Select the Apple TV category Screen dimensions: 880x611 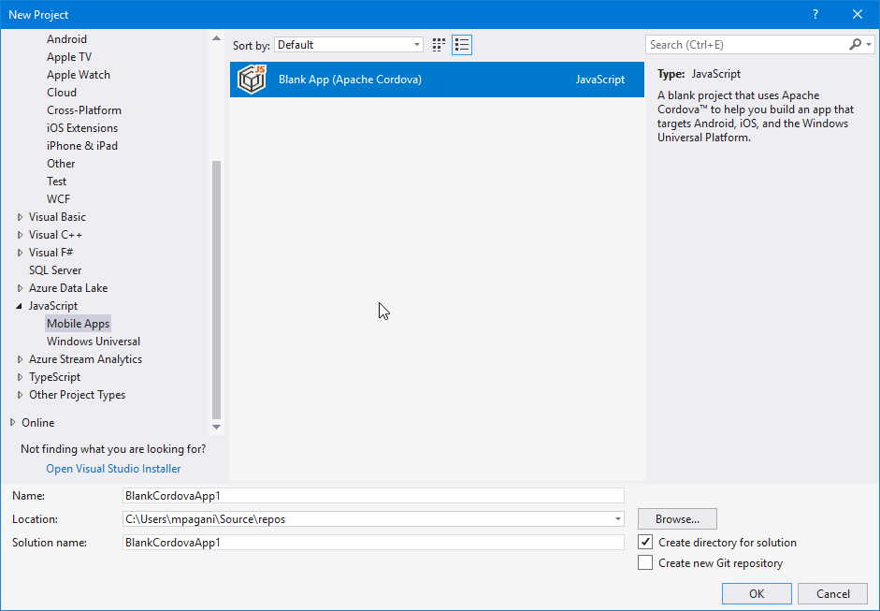click(x=69, y=57)
